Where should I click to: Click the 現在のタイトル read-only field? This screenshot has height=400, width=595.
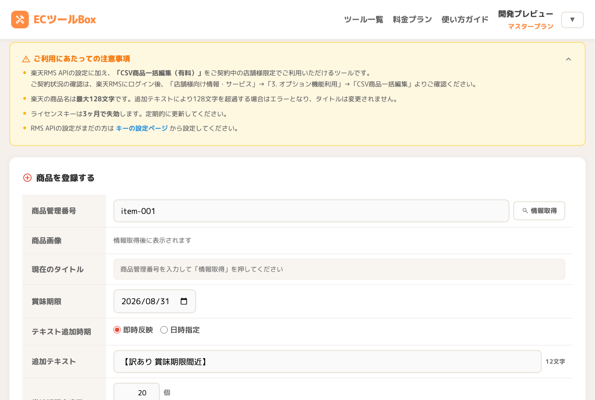(339, 269)
